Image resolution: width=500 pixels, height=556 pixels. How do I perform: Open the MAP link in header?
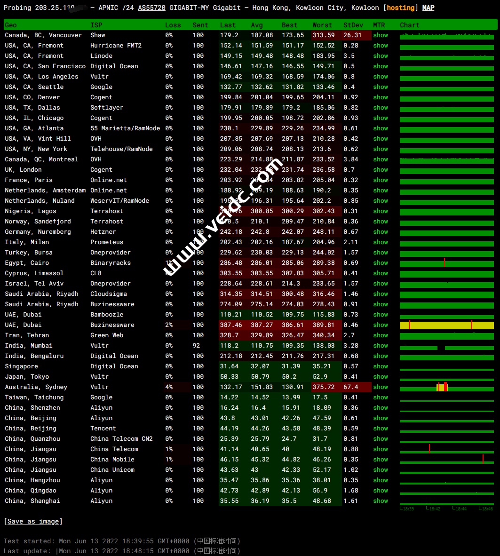pyautogui.click(x=428, y=8)
